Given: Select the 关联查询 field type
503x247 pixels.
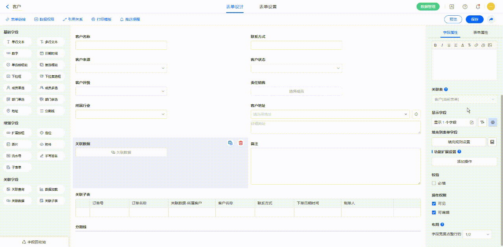Looking at the screenshot, I should pos(18,189).
